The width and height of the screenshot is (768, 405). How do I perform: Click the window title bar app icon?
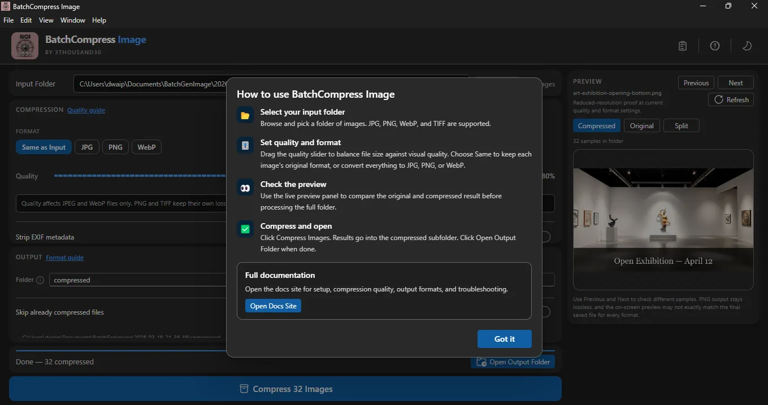6,7
